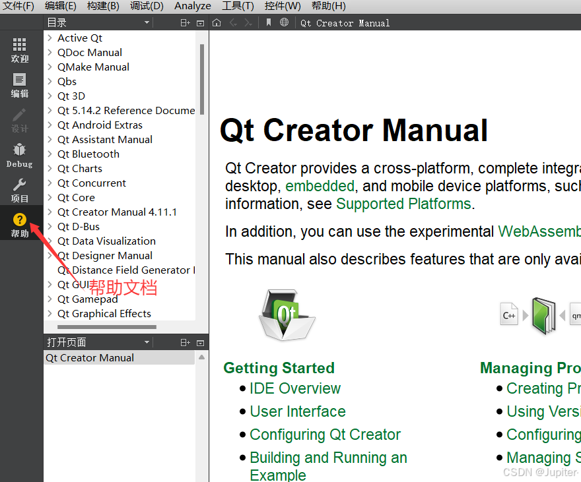Open the 欢迎 (Welcome) mode
Viewport: 581px width, 482px height.
coord(19,50)
